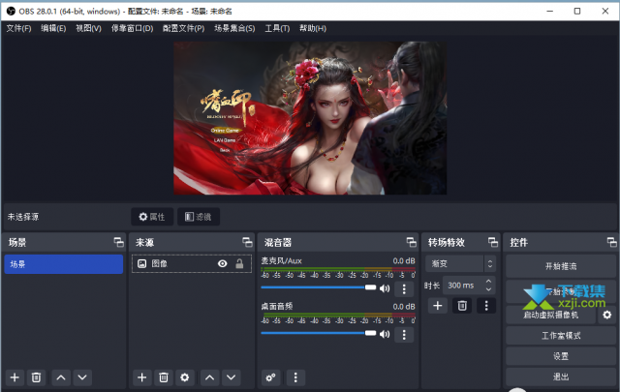The width and height of the screenshot is (620, 392).
Task: Toggle visibility eye of 图像 source
Action: [222, 263]
